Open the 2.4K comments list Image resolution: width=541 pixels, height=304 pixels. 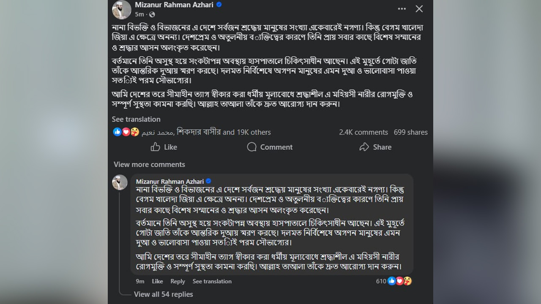coord(363,132)
